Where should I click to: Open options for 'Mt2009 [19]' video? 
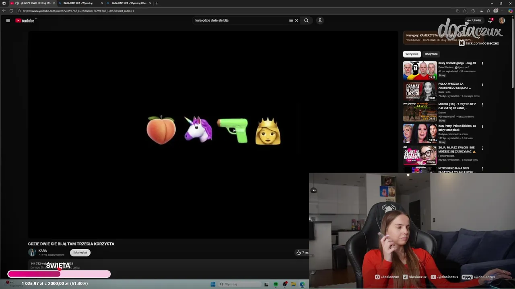pyautogui.click(x=482, y=105)
